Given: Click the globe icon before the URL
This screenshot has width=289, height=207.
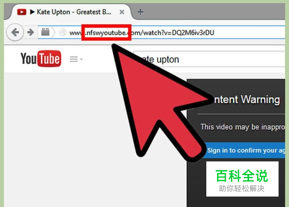Looking at the screenshot, I should tap(63, 33).
